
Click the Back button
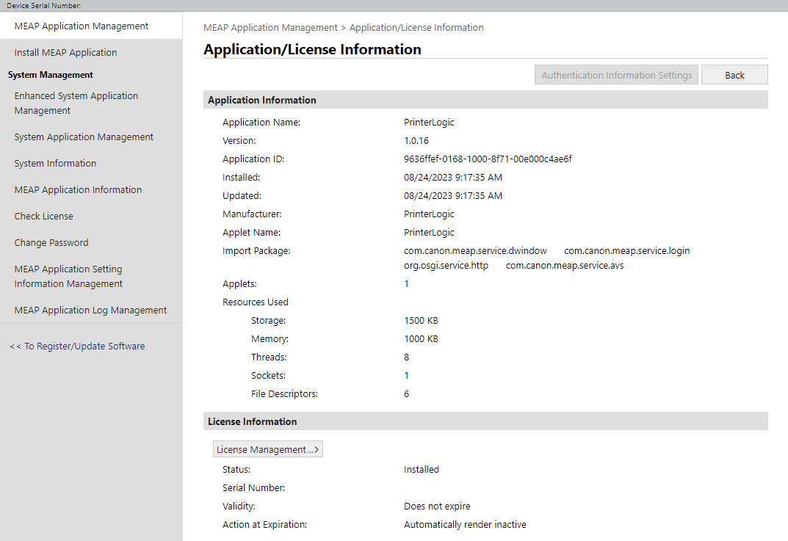[x=734, y=75]
